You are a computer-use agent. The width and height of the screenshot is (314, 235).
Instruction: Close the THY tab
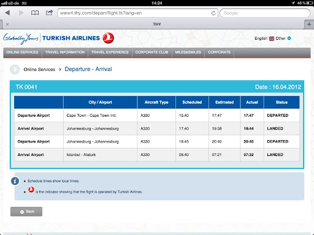pyautogui.click(x=7, y=24)
